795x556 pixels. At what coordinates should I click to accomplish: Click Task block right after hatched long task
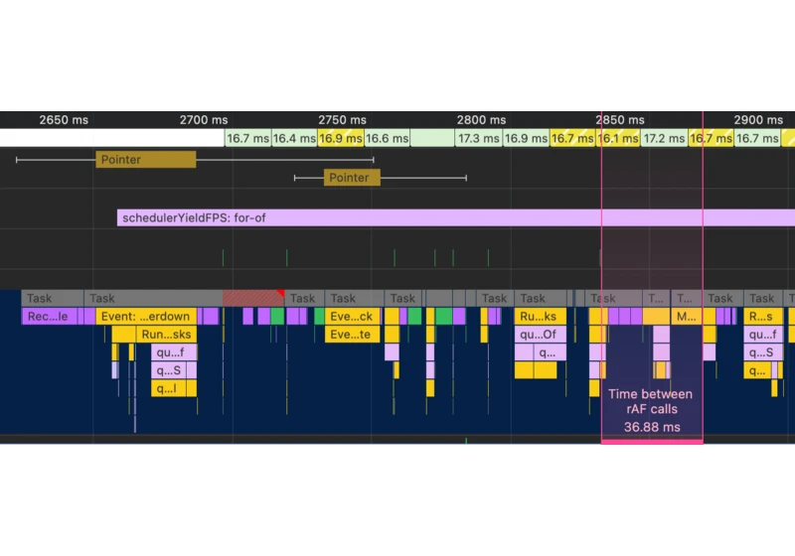coord(304,298)
